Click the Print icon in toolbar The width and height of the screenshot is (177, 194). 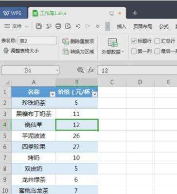pyautogui.click(x=58, y=26)
